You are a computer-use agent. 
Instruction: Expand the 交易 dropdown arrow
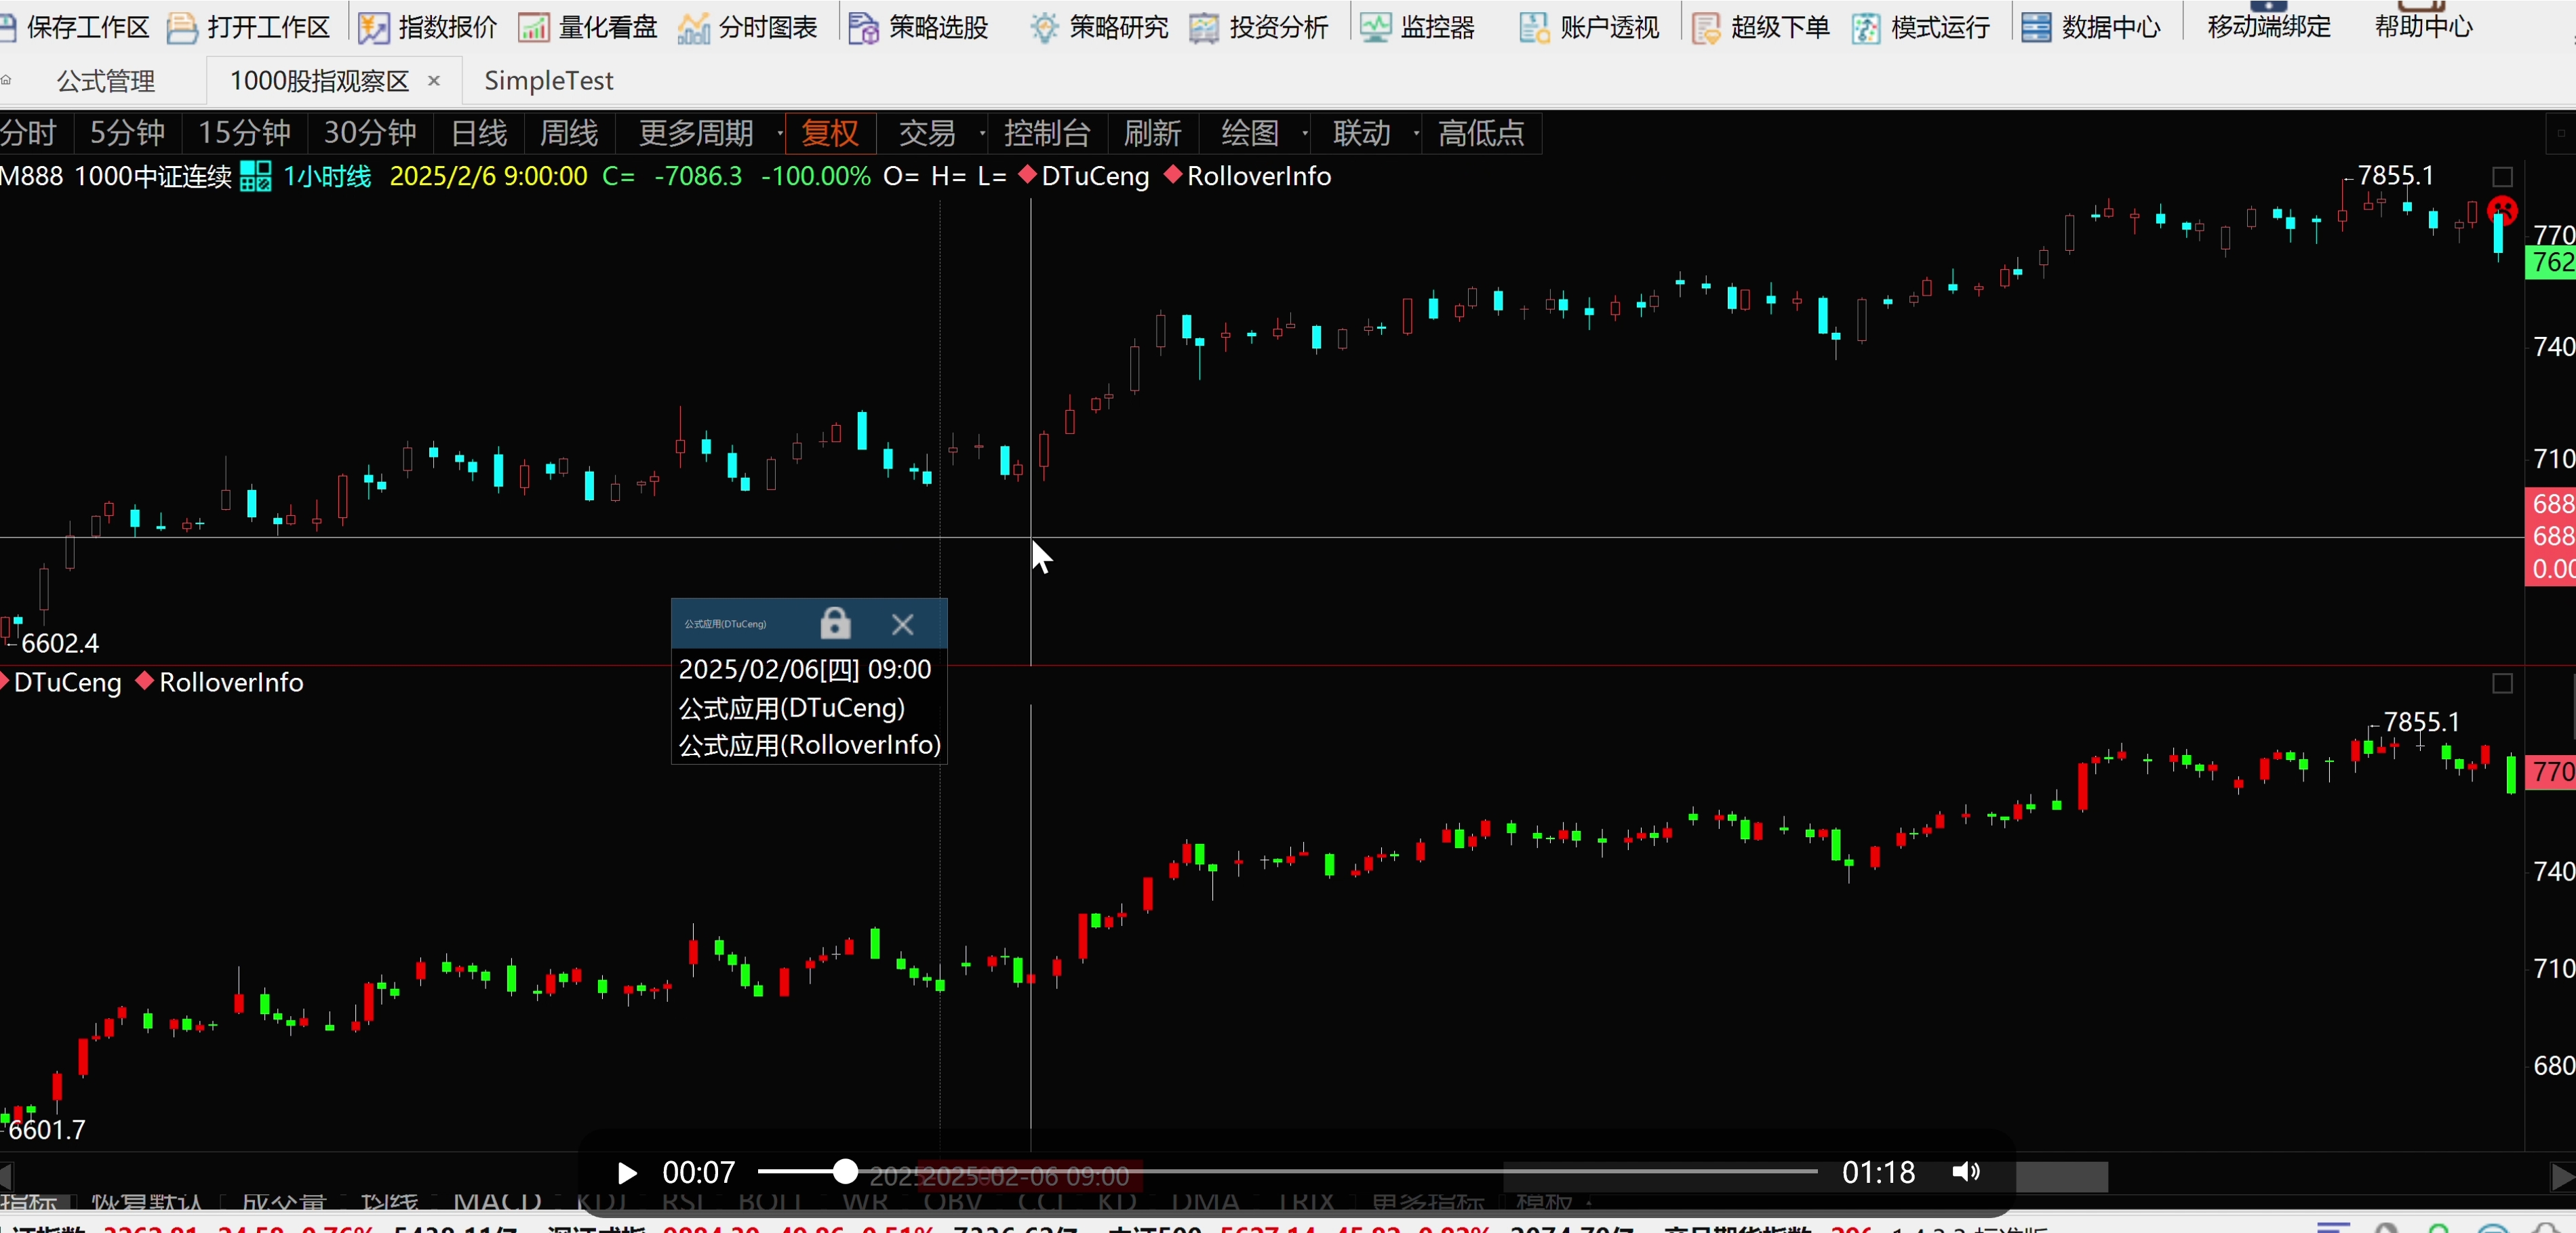[982, 133]
